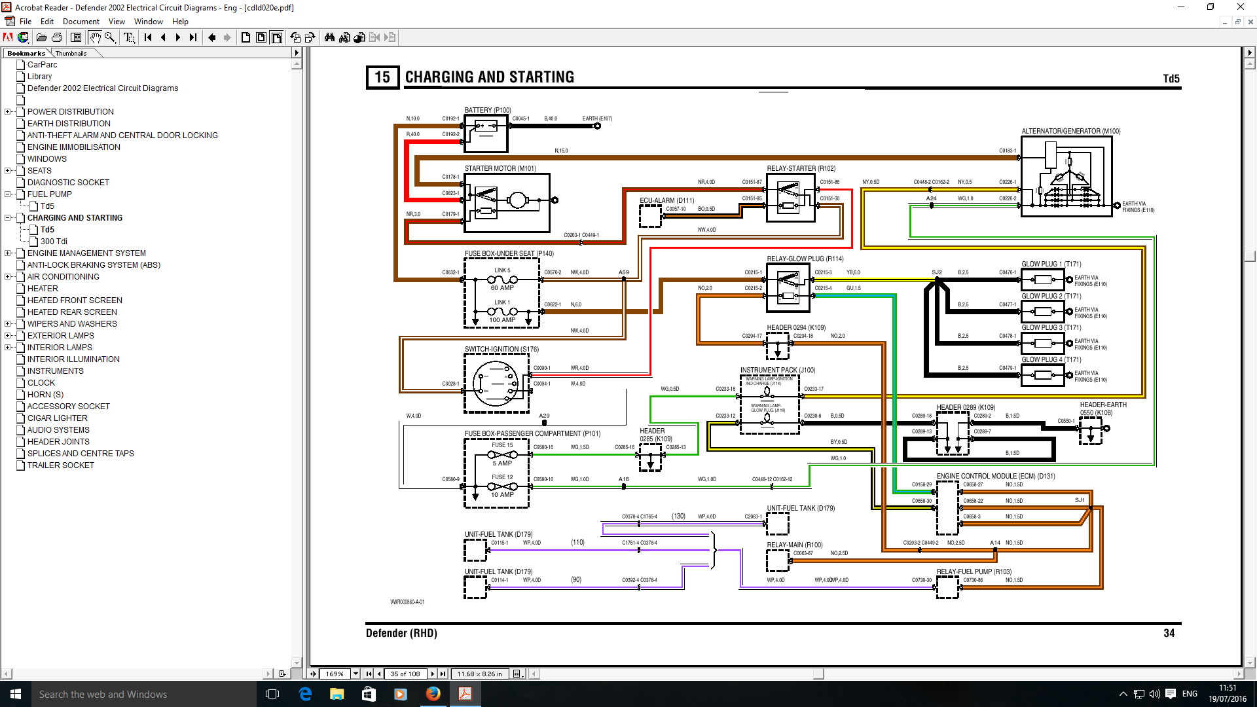
Task: Go to first page from top toolbar
Action: (148, 37)
